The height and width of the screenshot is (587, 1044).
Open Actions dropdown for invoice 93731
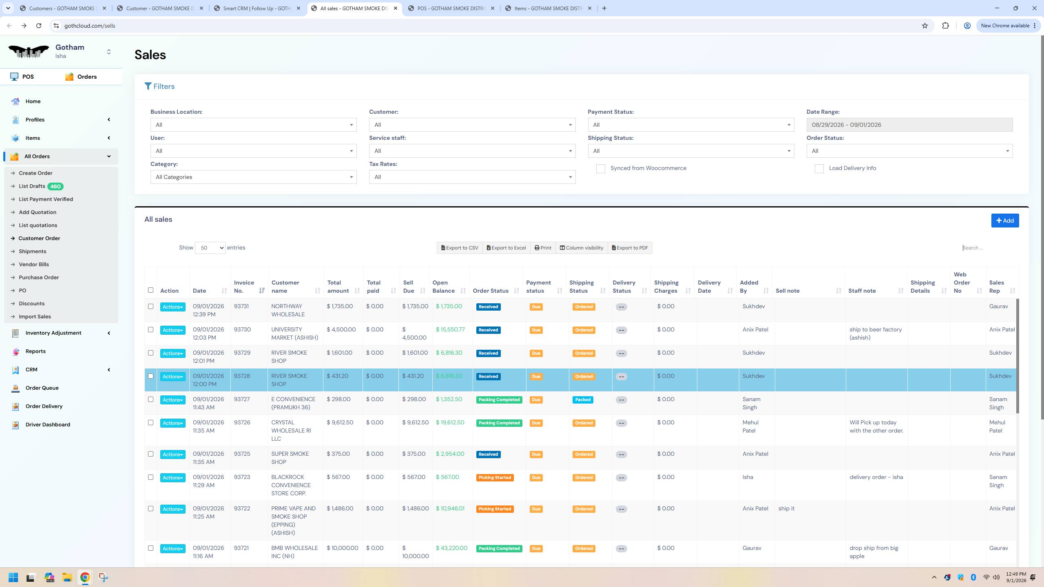(173, 307)
